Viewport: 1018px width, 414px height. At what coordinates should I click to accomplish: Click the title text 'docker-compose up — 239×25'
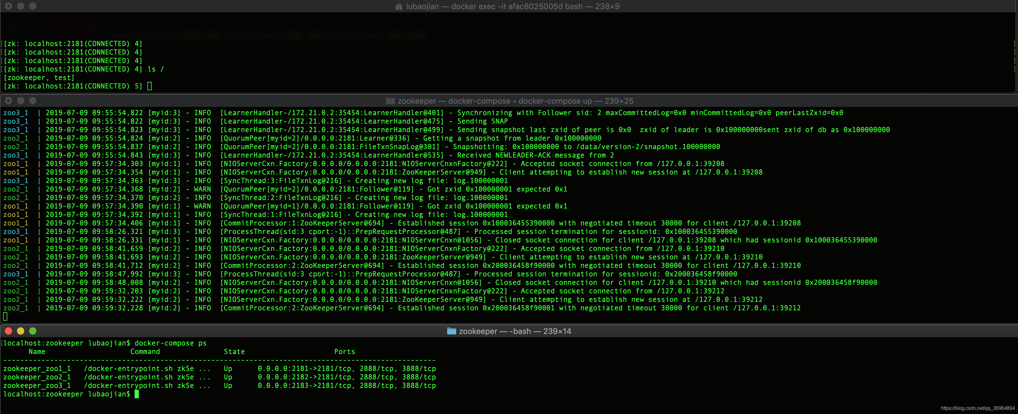pos(576,101)
